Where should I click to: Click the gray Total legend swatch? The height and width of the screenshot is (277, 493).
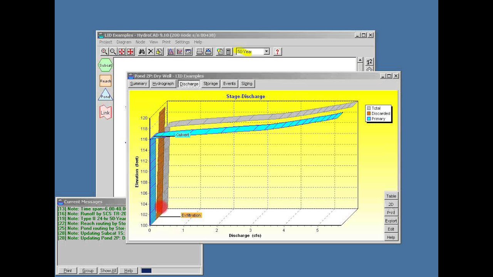tap(369, 108)
